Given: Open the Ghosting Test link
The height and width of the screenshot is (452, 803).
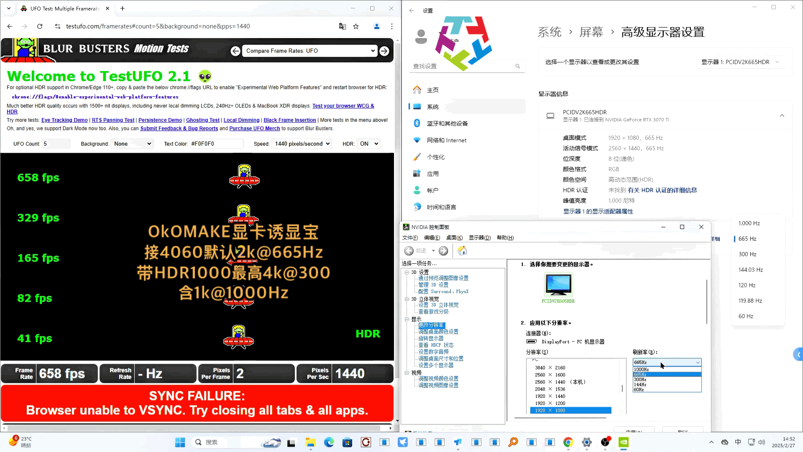Looking at the screenshot, I should pos(203,120).
